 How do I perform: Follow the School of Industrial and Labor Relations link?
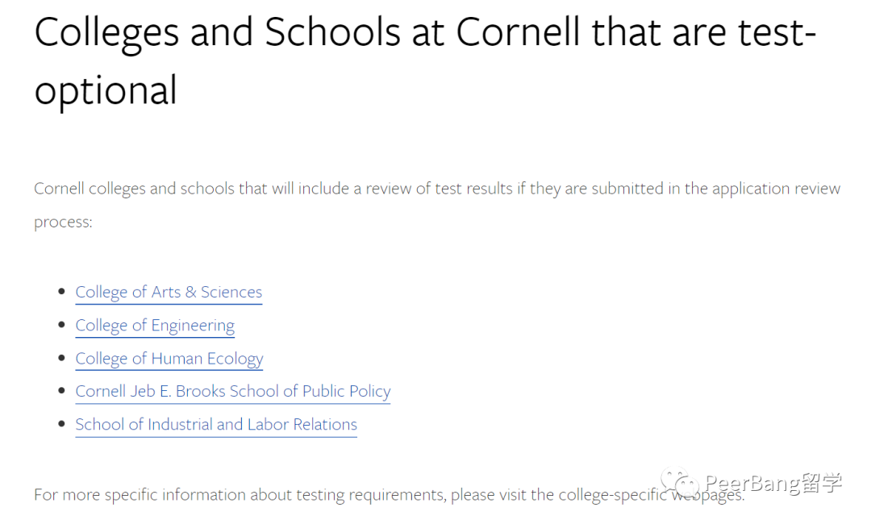coord(216,425)
